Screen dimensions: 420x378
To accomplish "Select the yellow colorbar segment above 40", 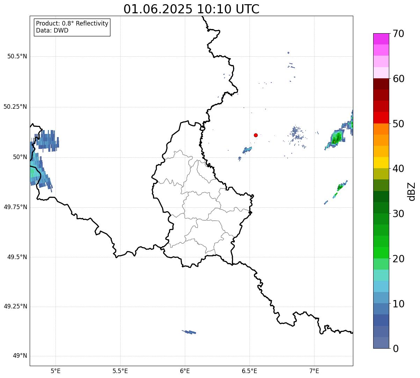I will [381, 163].
